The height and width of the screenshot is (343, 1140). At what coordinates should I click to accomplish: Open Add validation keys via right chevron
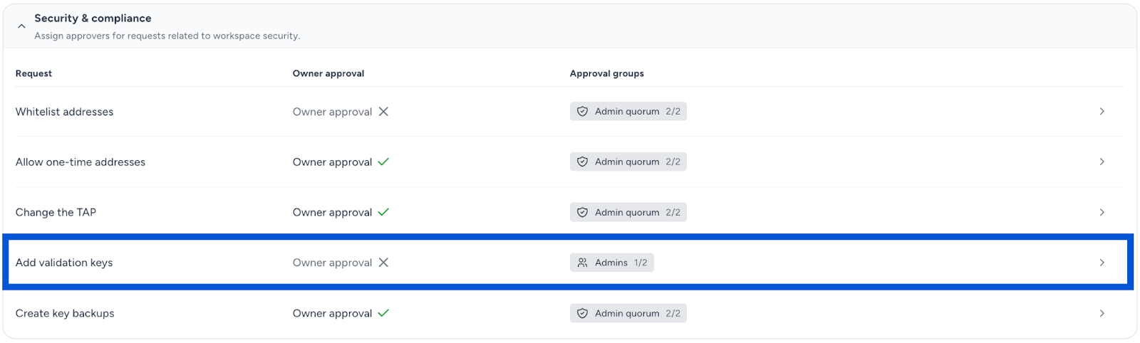tap(1102, 263)
